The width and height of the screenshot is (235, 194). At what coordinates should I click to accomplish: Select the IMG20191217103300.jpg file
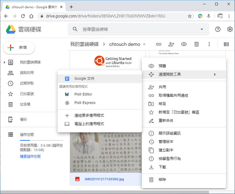coord(105,179)
